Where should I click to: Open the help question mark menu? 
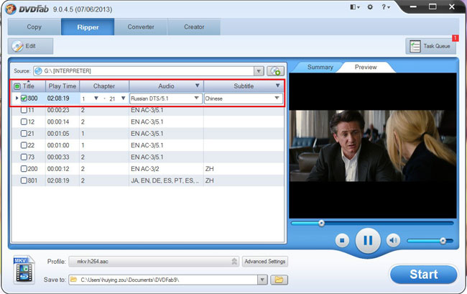386,7
